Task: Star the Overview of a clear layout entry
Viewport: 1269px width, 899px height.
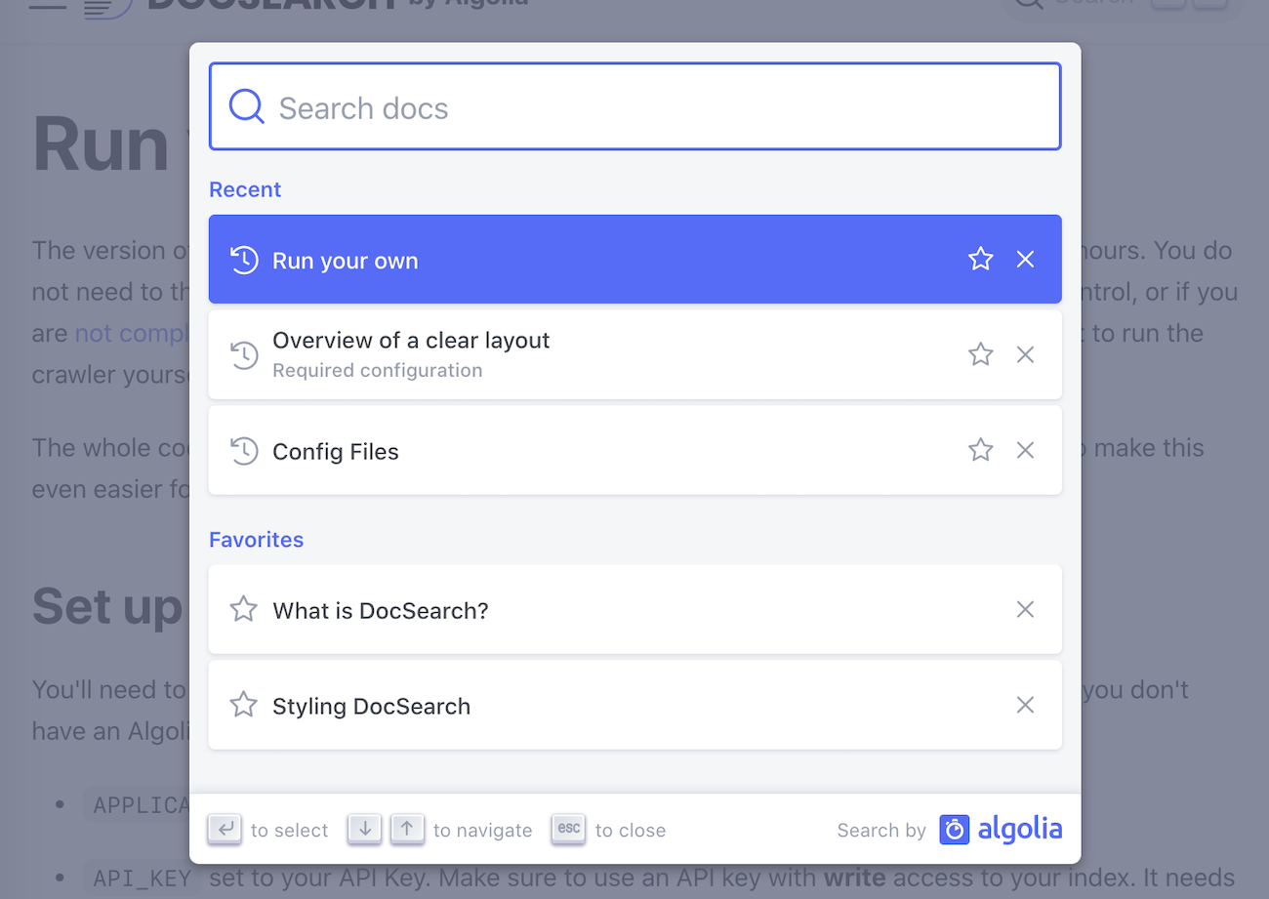Action: (x=980, y=354)
